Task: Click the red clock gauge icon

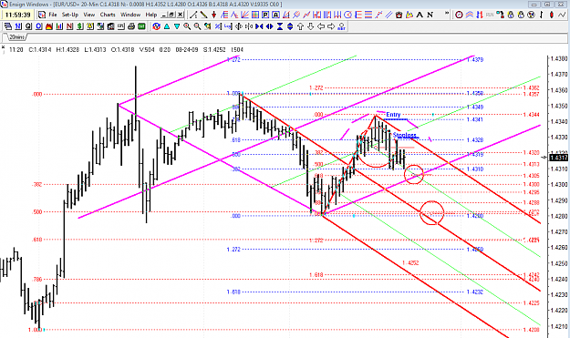Action: click(459, 15)
